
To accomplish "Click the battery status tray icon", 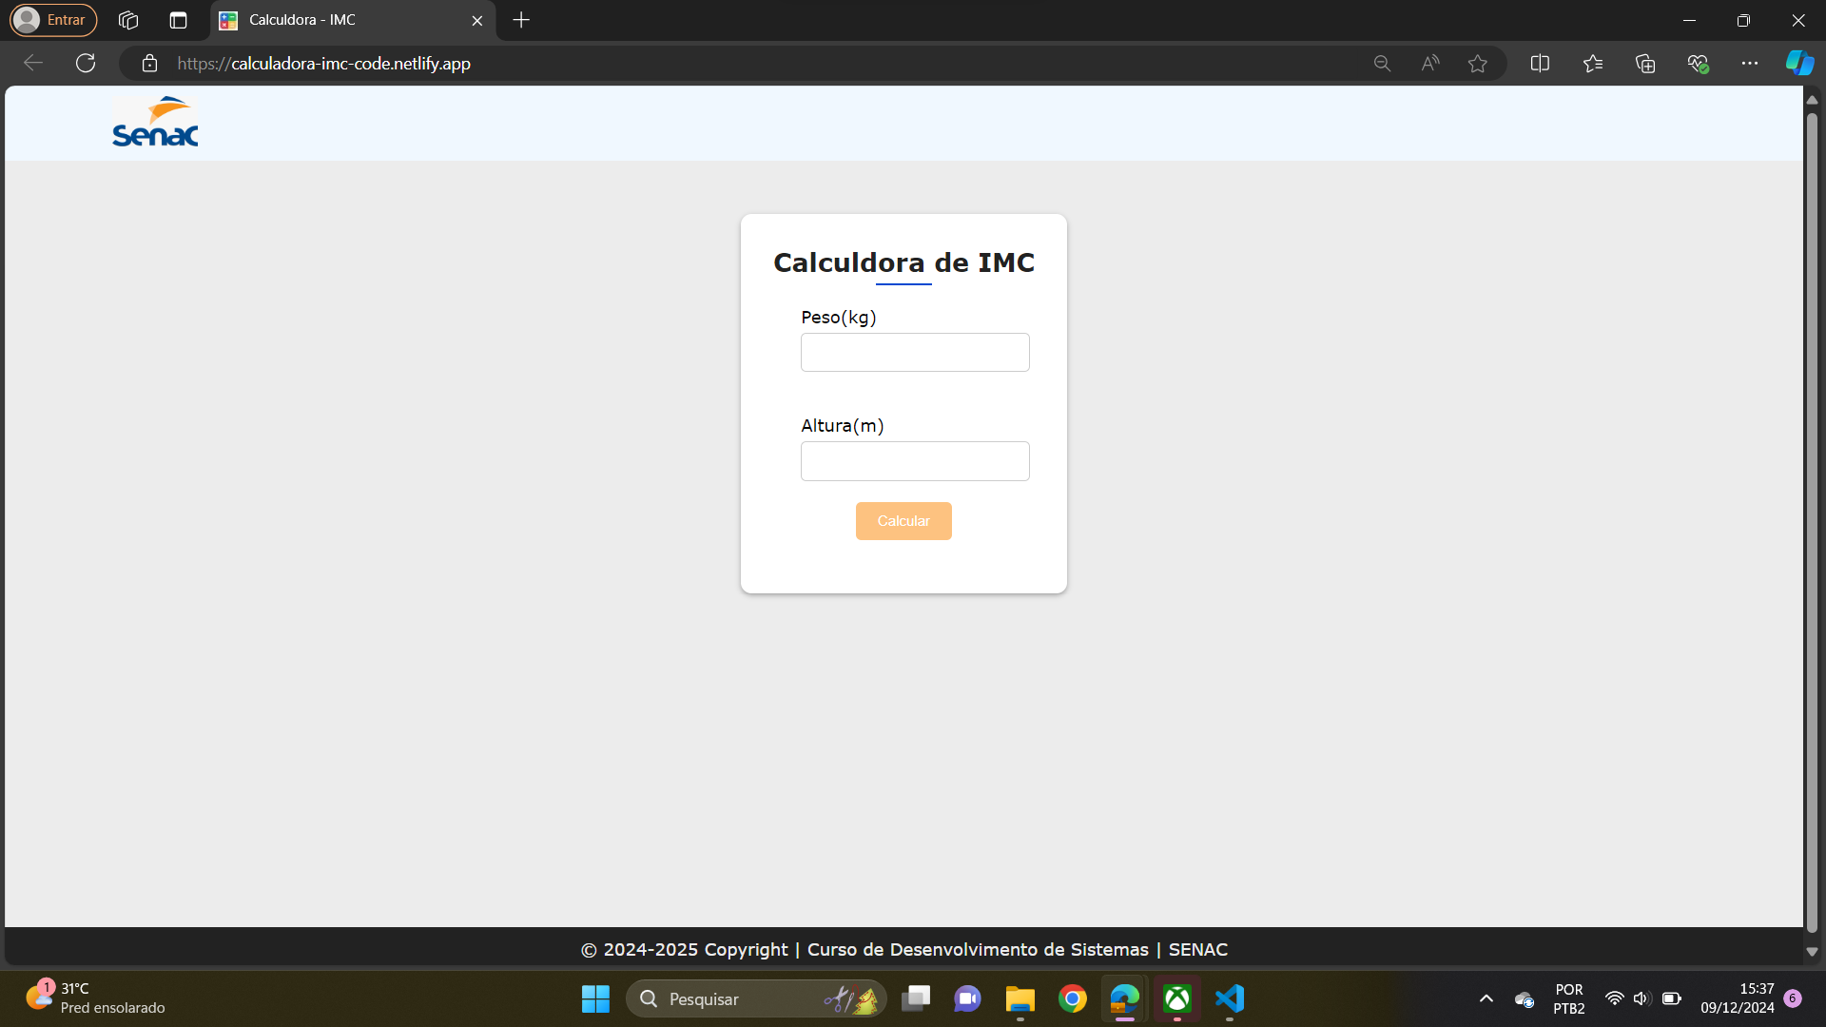I will [1671, 998].
